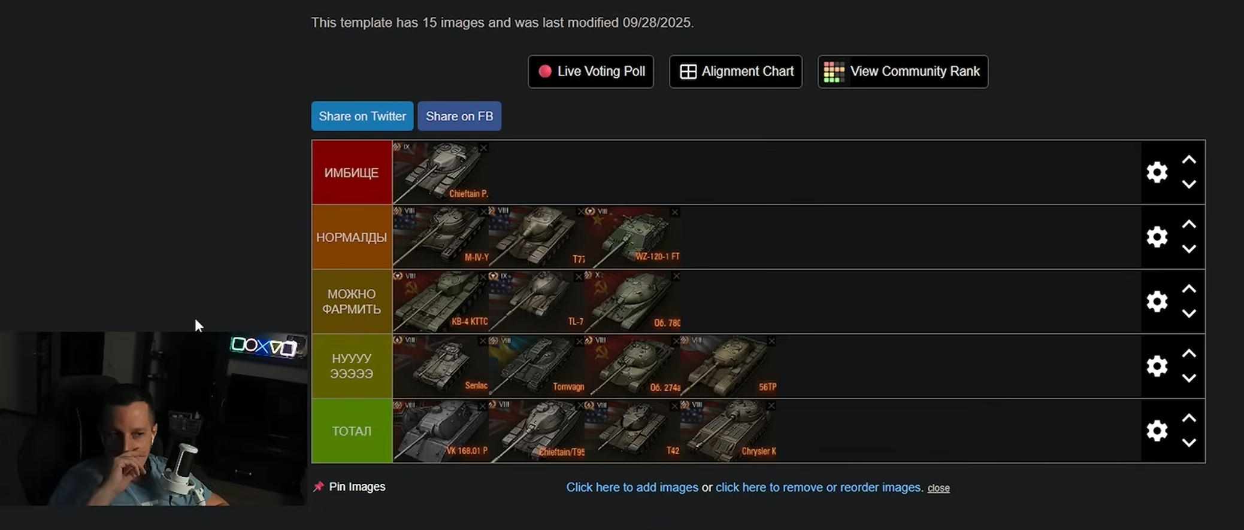Select the TL-7 tank image

pyautogui.click(x=537, y=301)
